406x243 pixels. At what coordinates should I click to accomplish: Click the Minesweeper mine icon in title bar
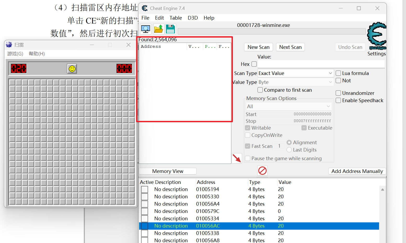point(9,45)
